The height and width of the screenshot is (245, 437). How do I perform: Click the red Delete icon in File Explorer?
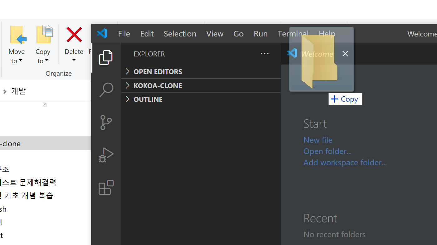point(74,35)
